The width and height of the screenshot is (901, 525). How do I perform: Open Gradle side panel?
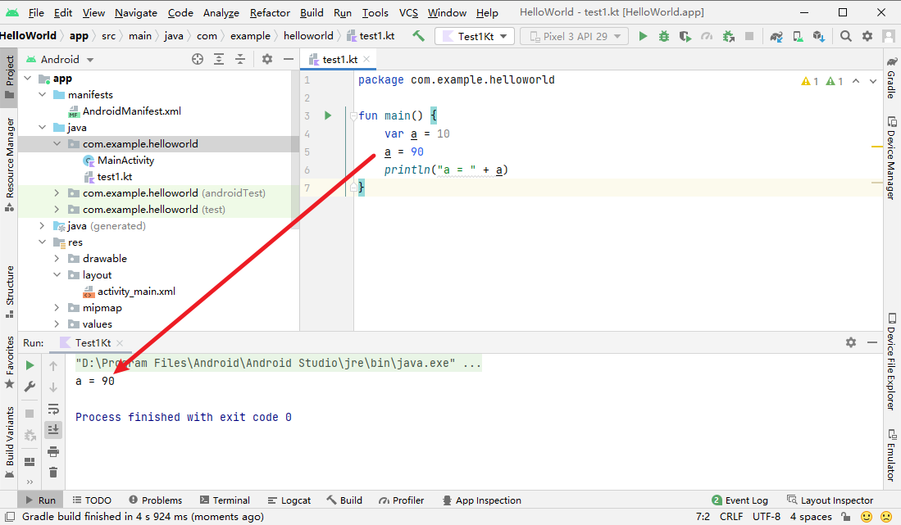[892, 78]
